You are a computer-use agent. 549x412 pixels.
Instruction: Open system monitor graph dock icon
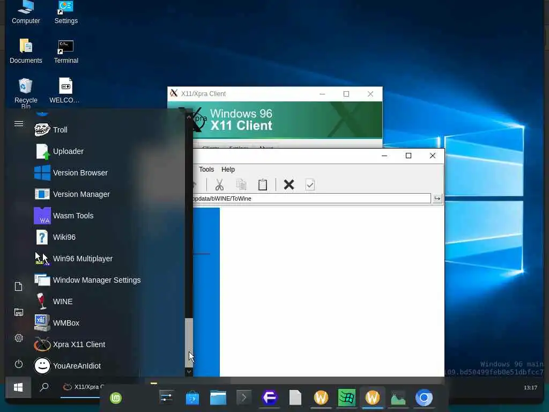[398, 398]
